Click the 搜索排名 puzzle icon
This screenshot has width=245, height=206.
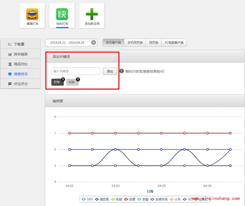point(10,74)
